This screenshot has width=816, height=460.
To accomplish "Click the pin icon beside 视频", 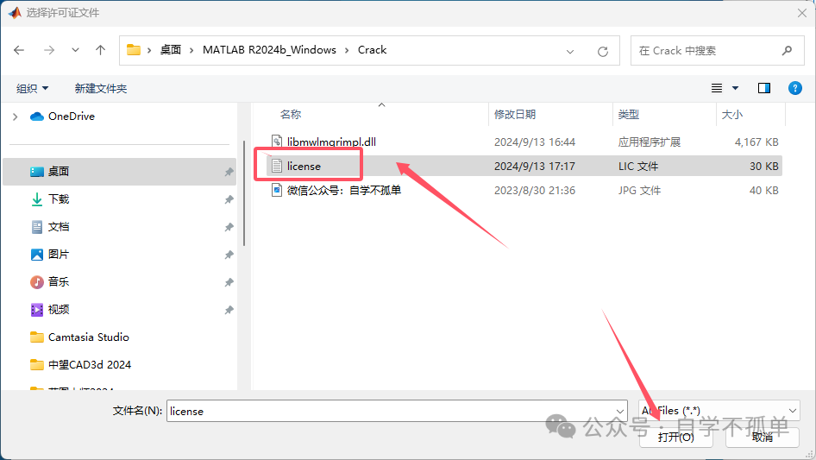I will tap(229, 310).
